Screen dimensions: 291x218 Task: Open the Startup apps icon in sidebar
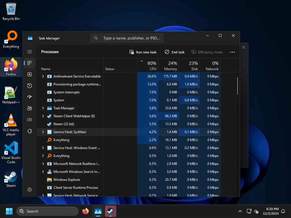(30, 97)
